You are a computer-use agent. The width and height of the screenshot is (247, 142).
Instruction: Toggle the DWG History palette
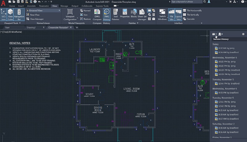(x=107, y=14)
